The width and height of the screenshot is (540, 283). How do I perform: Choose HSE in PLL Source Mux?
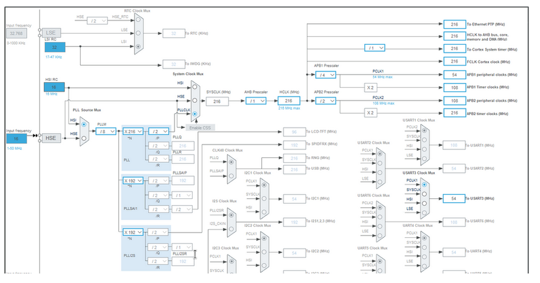click(84, 138)
